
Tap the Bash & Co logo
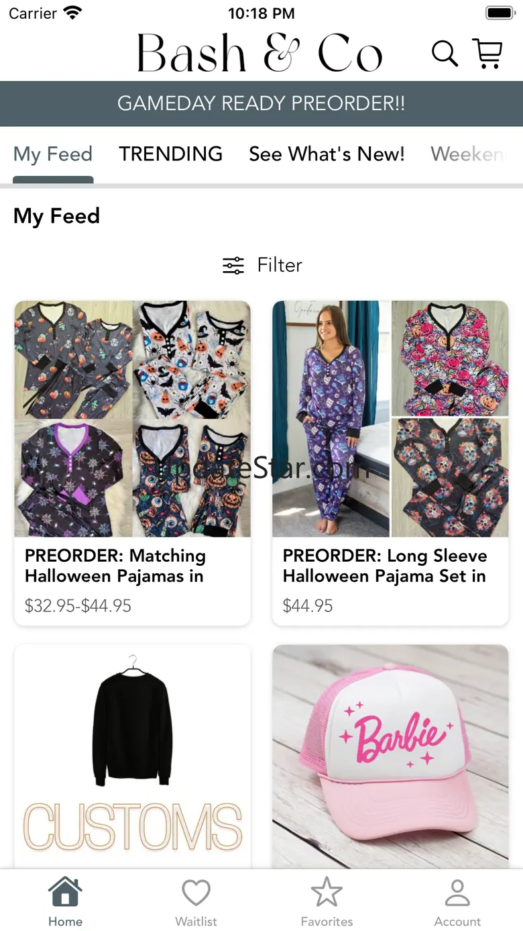point(259,54)
